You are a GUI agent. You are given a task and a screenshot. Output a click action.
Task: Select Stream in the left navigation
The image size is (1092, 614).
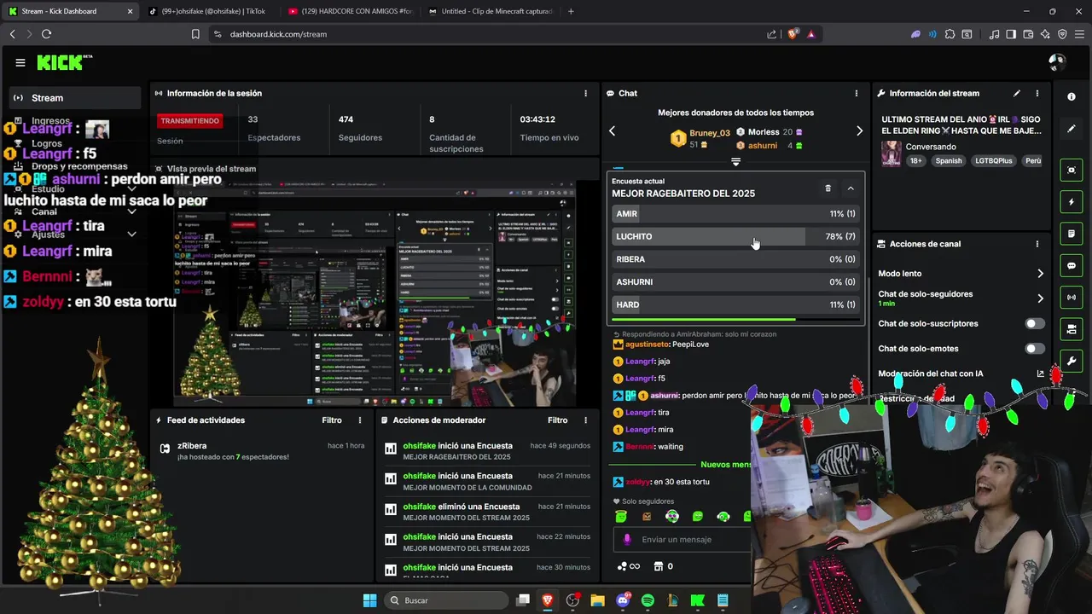click(75, 98)
